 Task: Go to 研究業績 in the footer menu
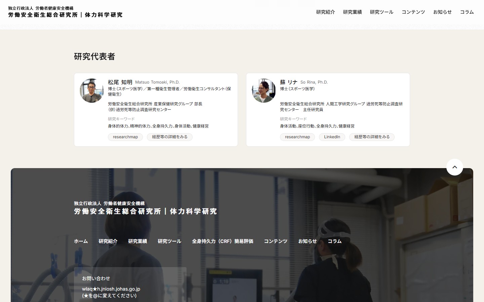click(137, 241)
